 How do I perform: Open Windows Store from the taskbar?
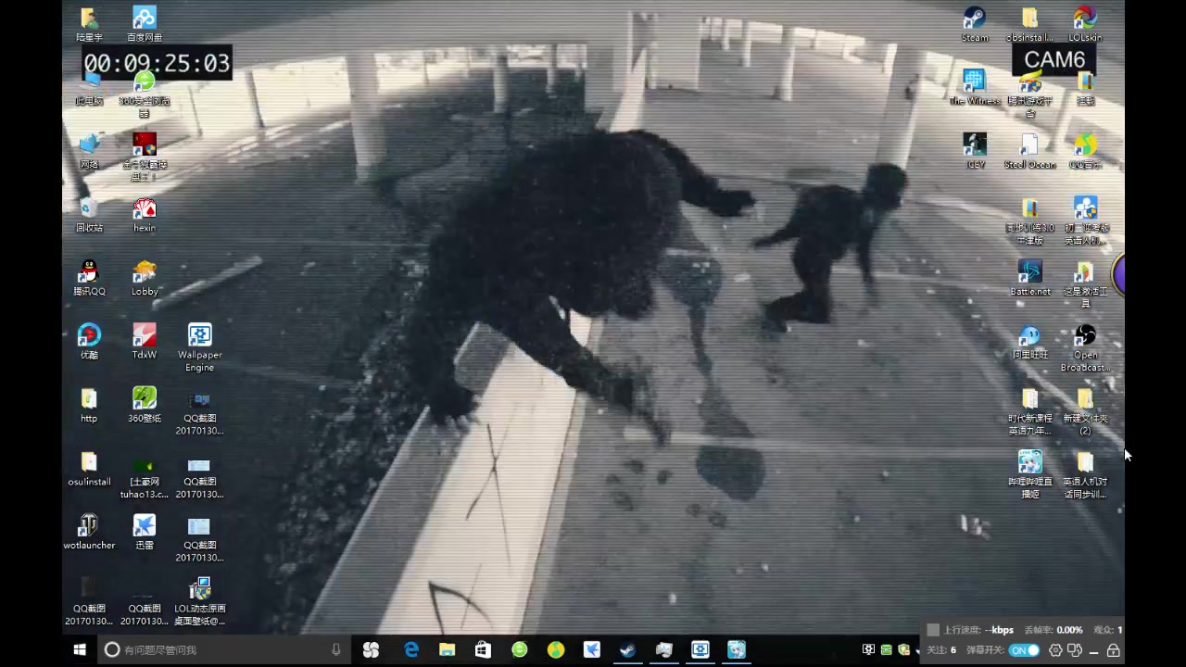[x=483, y=650]
